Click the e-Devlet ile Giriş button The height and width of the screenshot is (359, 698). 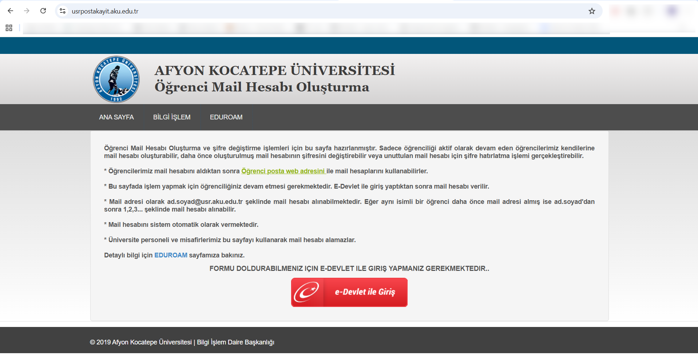click(349, 292)
